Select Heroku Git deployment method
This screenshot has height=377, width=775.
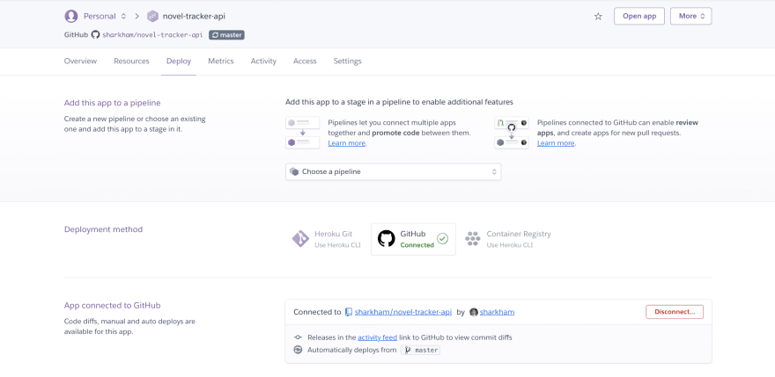327,239
